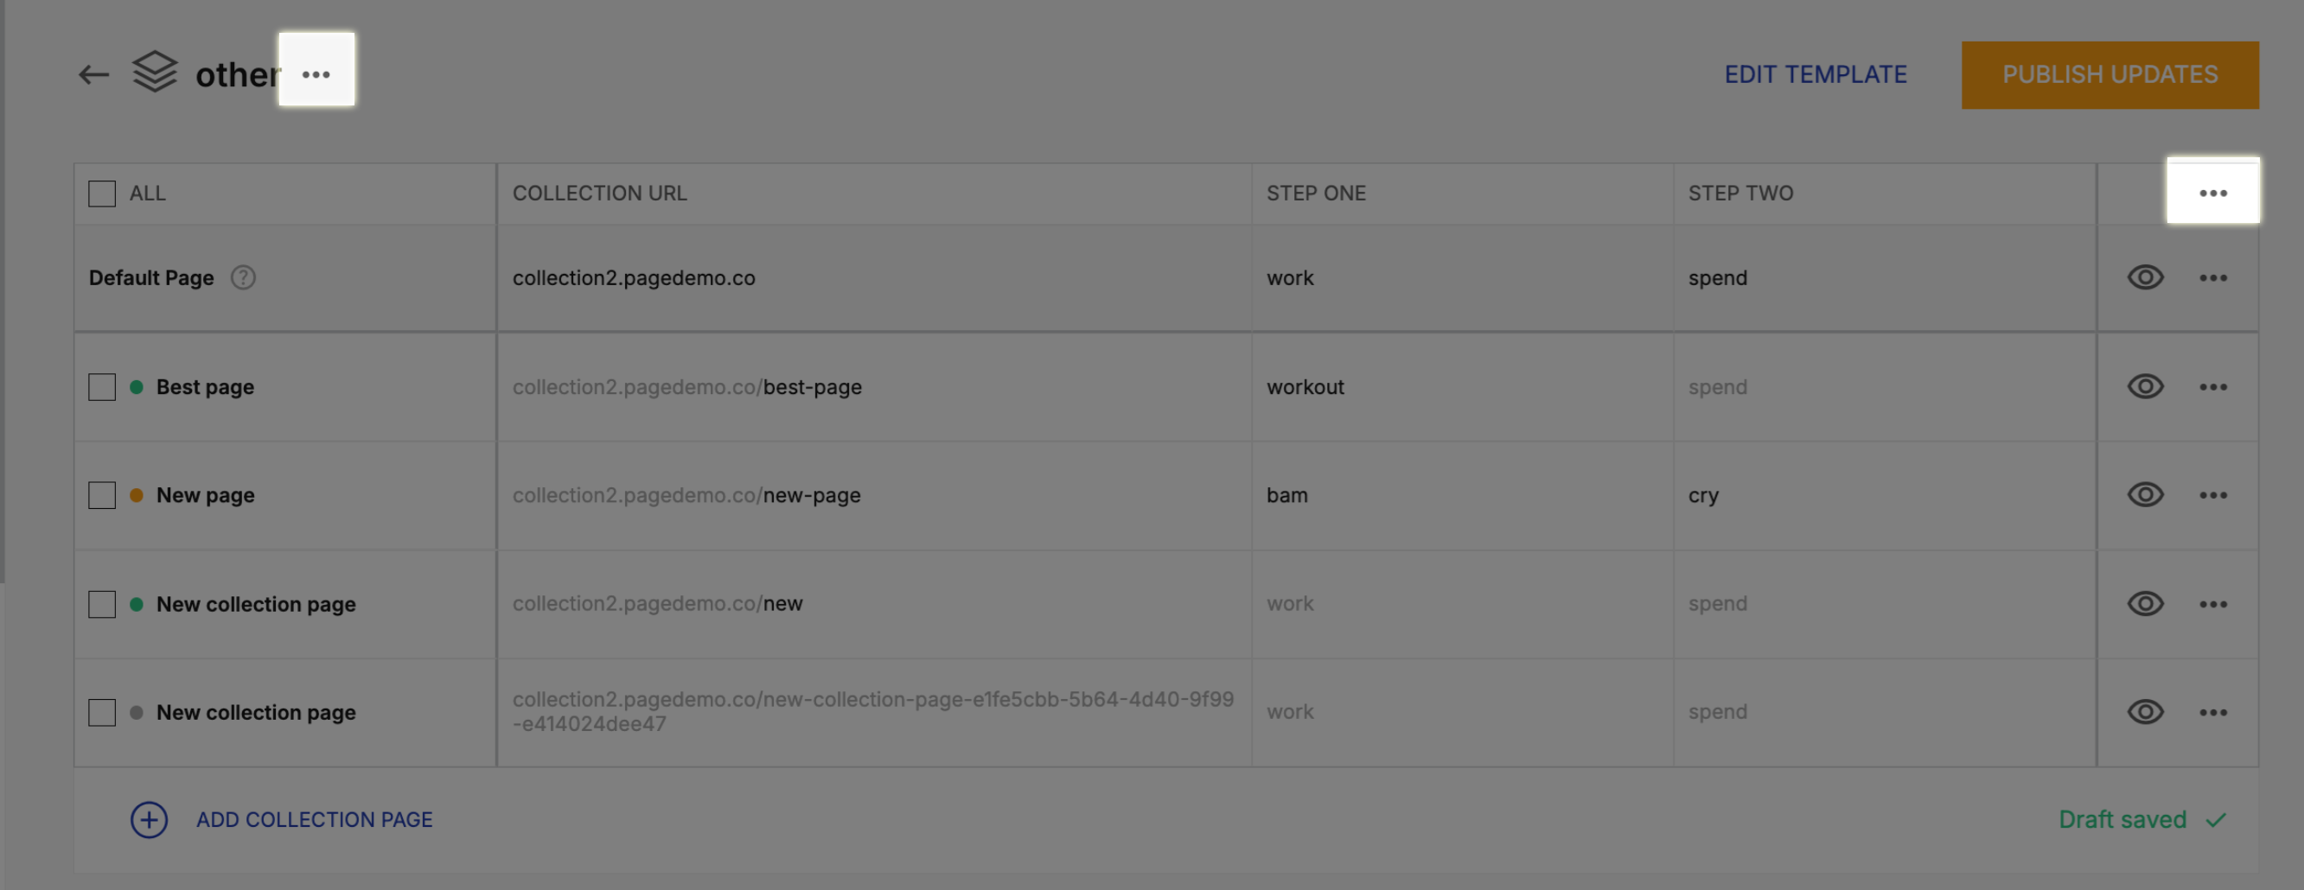Screen dimensions: 2304x890
Task: Click the eye icon for the new-collection-page-e1fe5cbb row
Action: 2145,712
